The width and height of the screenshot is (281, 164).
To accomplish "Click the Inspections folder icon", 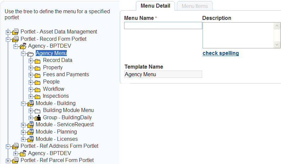I will point(38,96).
